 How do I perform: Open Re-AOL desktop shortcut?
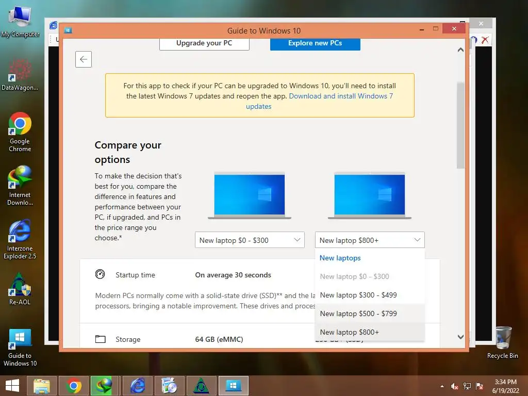click(20, 289)
